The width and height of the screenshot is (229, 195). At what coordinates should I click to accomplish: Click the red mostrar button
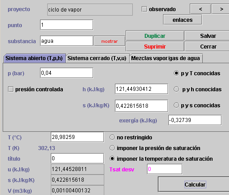[x=110, y=41]
